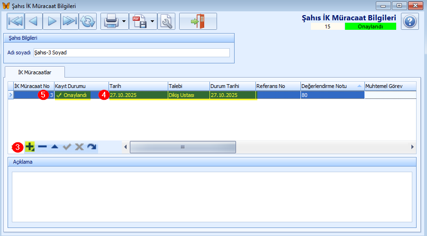This screenshot has height=236, width=427.
Task: Add a new row with plus icon
Action: click(30, 147)
